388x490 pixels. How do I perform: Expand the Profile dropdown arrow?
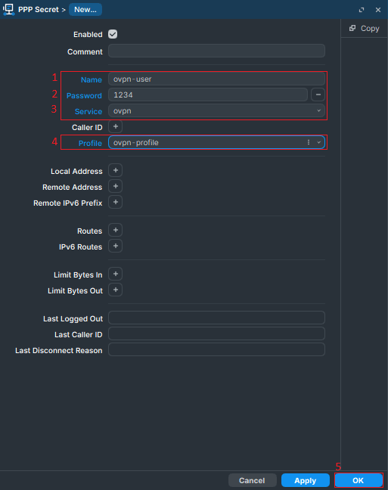(x=319, y=142)
